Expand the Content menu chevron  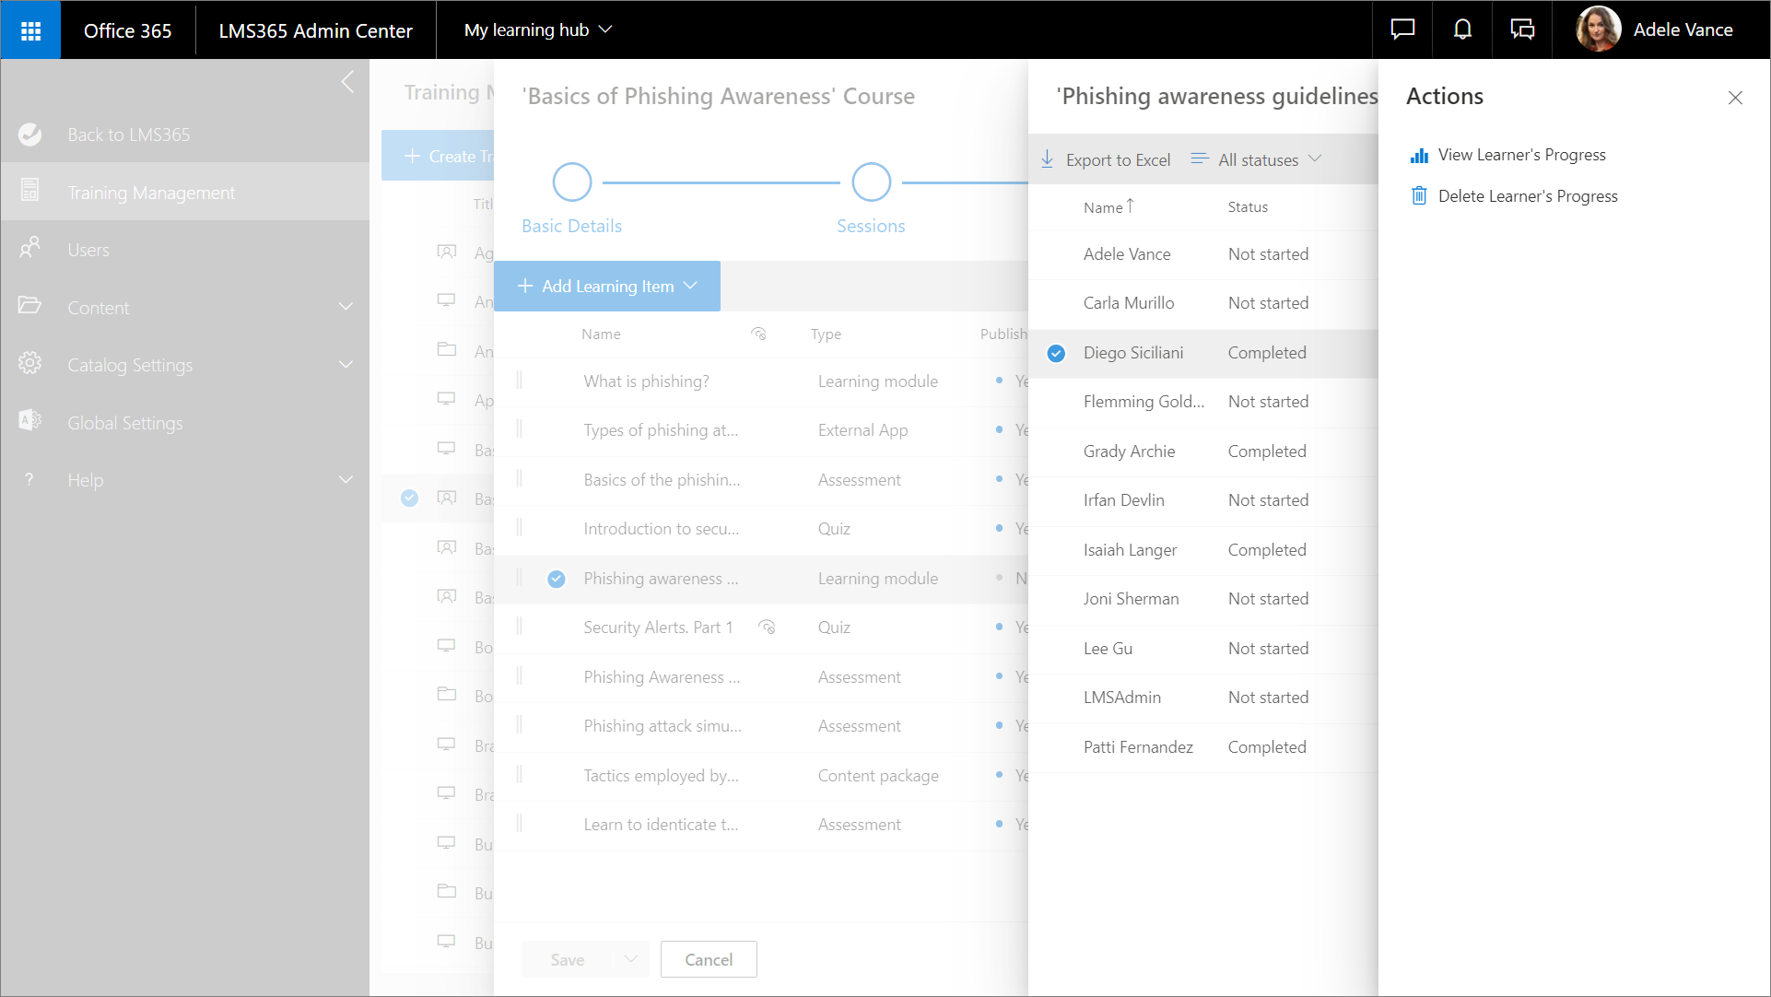pyautogui.click(x=346, y=307)
